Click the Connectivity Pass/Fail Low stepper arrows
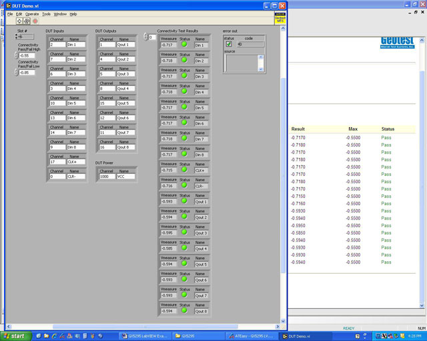Image resolution: width=427 pixels, height=341 pixels. pos(16,73)
